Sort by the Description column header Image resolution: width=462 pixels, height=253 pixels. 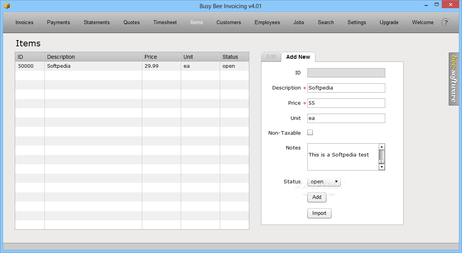pos(93,57)
